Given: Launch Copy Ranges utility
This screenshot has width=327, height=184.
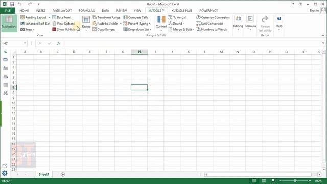Looking at the screenshot, I should point(104,29).
